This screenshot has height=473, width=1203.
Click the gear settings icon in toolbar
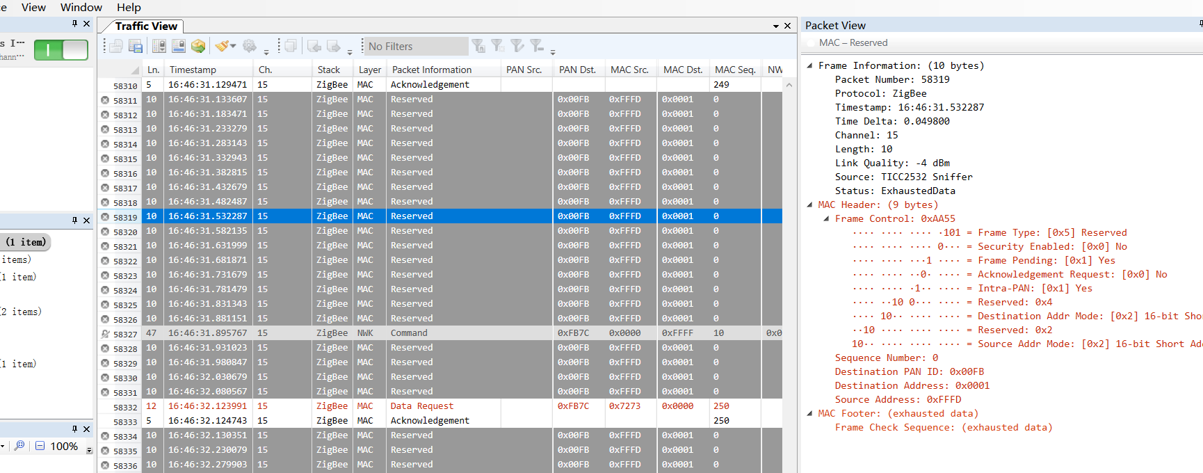tap(249, 47)
